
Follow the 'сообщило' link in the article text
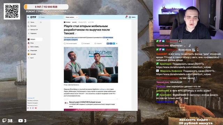[x=102, y=89]
